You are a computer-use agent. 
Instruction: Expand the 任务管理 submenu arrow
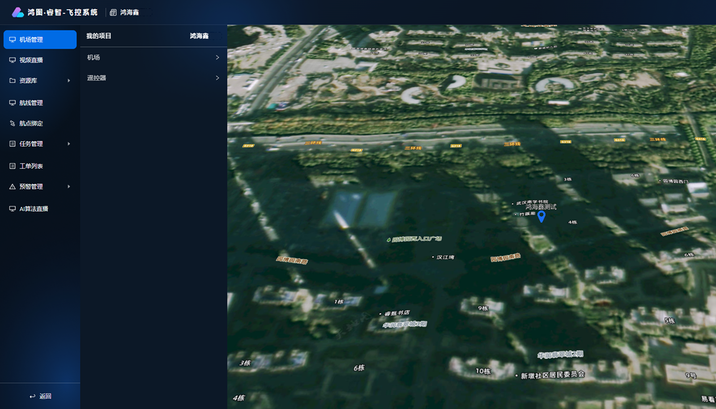[69, 144]
